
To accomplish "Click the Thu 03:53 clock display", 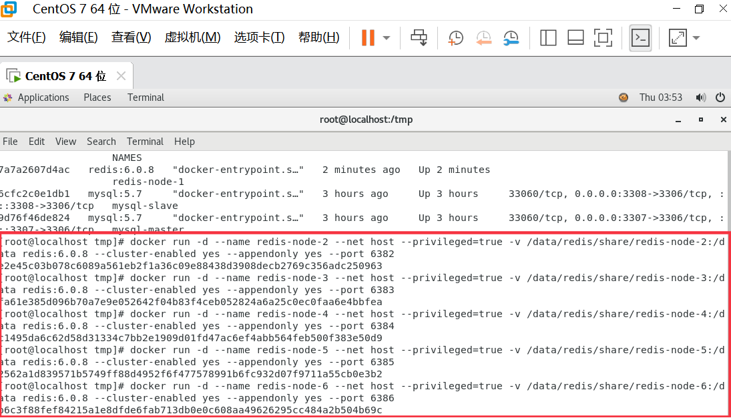I will (661, 97).
